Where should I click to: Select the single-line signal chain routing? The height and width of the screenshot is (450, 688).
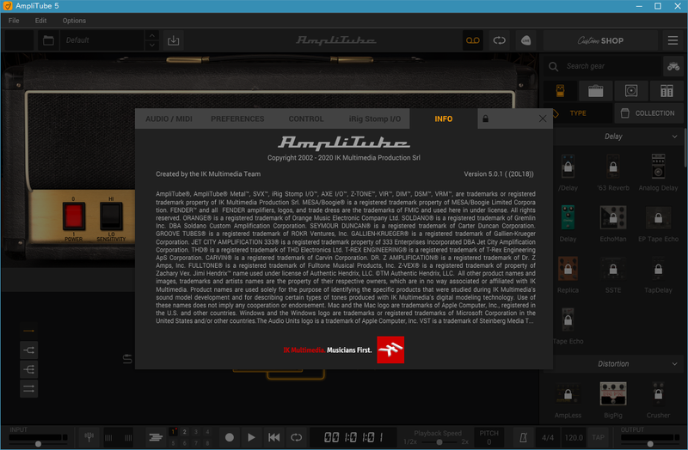click(x=28, y=331)
